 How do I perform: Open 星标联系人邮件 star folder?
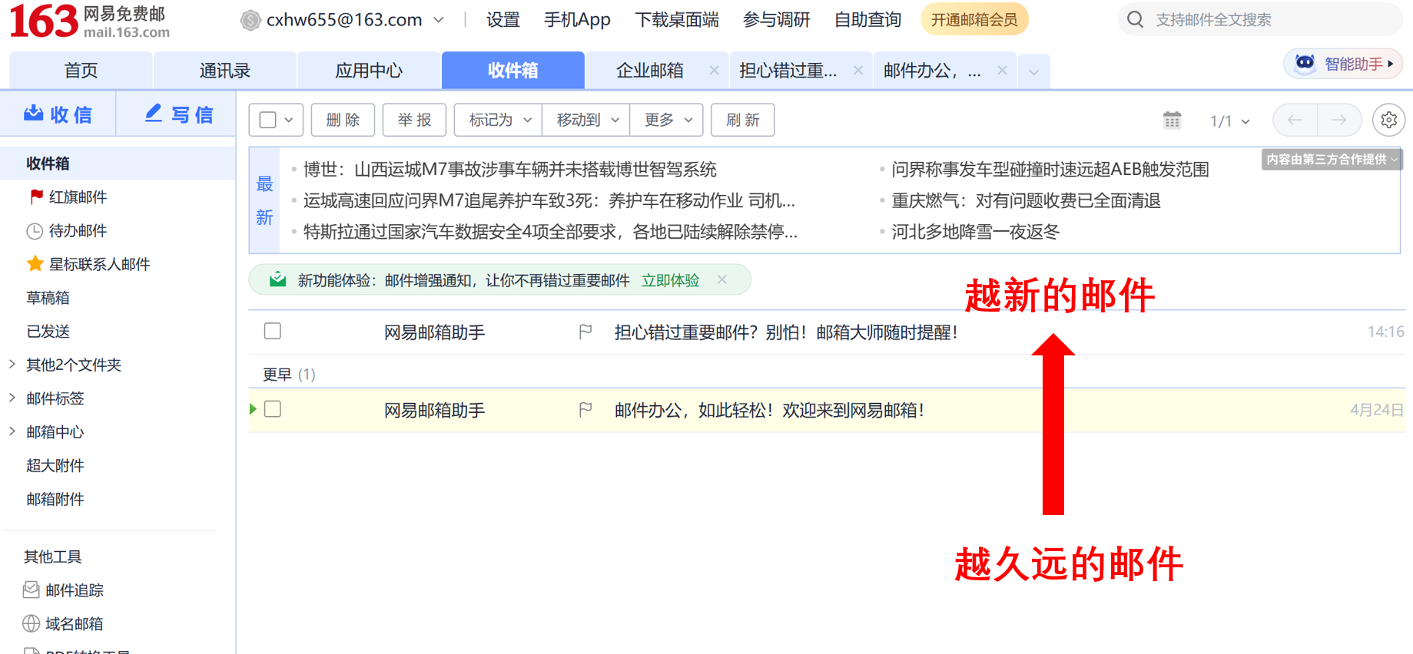click(x=88, y=264)
